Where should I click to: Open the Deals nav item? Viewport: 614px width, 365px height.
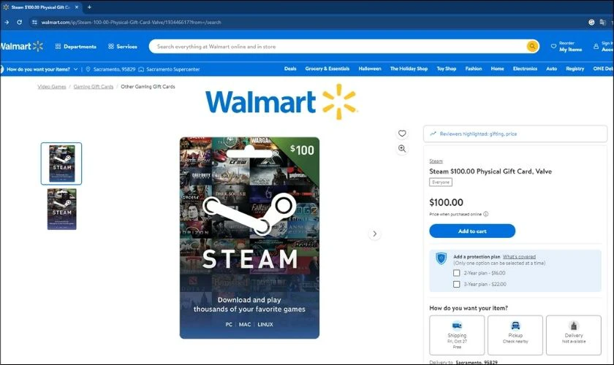[290, 69]
